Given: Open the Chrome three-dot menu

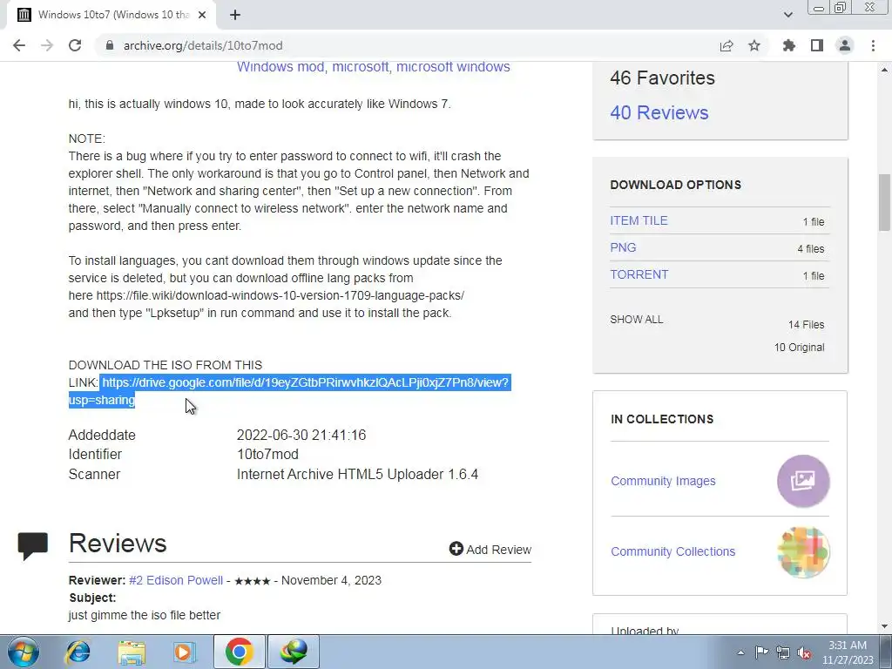Looking at the screenshot, I should point(873,45).
